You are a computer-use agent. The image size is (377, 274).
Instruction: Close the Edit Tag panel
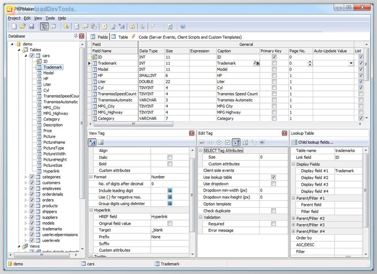[285, 133]
